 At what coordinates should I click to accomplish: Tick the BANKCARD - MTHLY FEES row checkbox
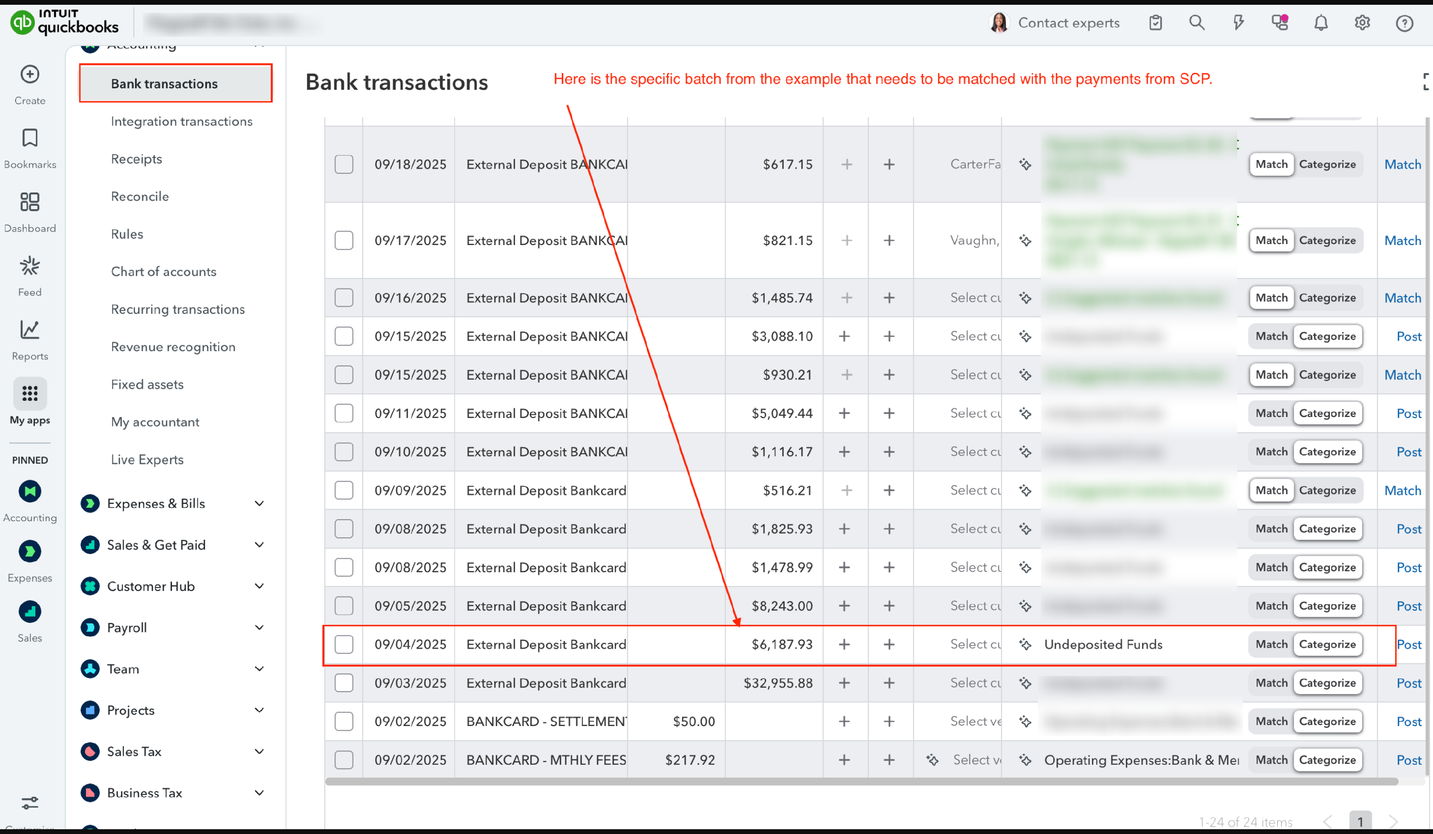pos(343,759)
